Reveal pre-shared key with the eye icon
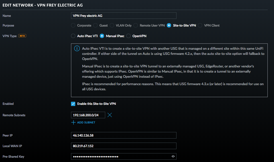This screenshot has height=162, width=274. pyautogui.click(x=173, y=156)
